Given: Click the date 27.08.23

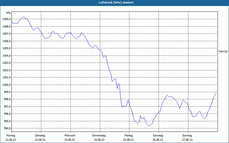Looking at the screenshot, I should point(187,140).
